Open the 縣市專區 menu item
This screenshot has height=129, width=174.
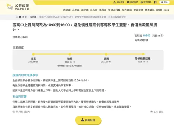coord(150,10)
